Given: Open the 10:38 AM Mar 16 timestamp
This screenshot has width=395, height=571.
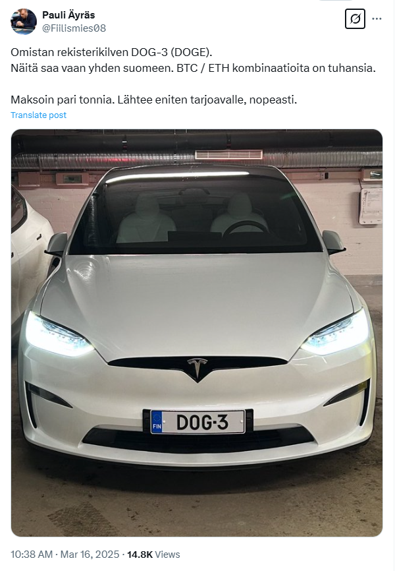Looking at the screenshot, I should (x=65, y=555).
